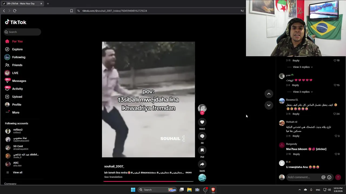Open Brave browser from the taskbar
Viewport: 346px width, 194px height.
click(213, 190)
